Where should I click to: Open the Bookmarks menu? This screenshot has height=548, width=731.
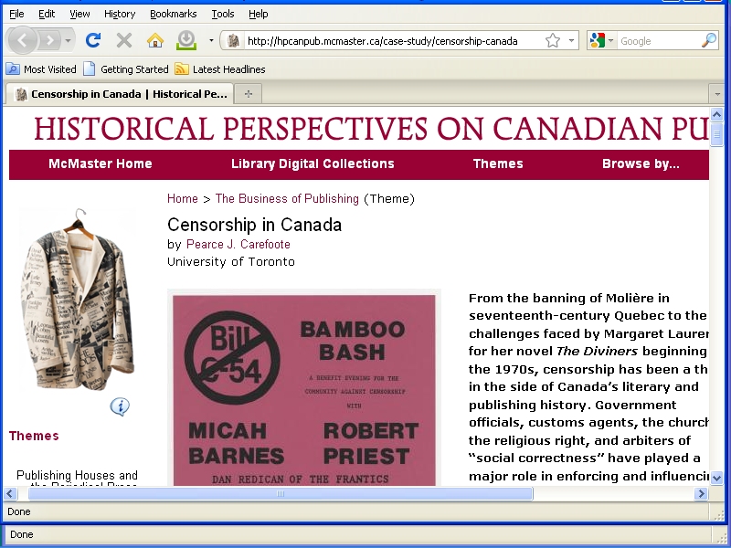[x=173, y=14]
